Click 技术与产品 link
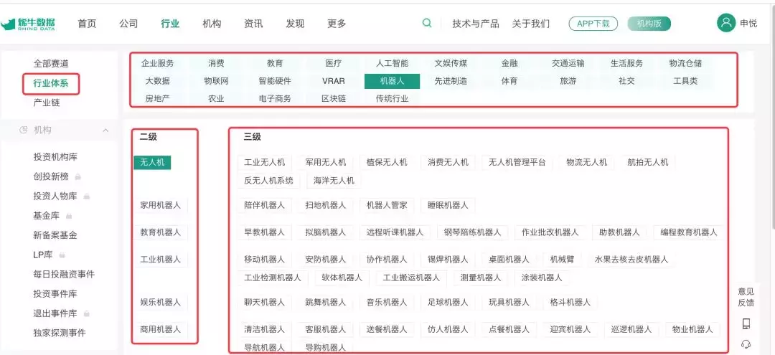 click(x=476, y=24)
